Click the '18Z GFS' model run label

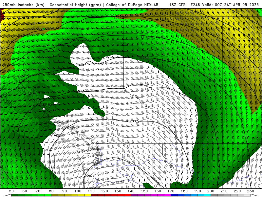pyautogui.click(x=177, y=5)
